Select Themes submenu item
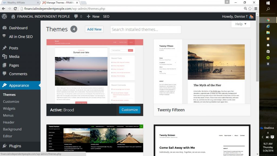 click(x=9, y=95)
